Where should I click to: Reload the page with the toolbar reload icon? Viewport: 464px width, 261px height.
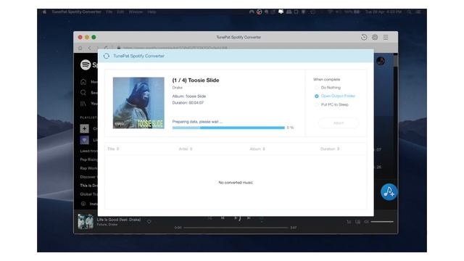(x=107, y=48)
